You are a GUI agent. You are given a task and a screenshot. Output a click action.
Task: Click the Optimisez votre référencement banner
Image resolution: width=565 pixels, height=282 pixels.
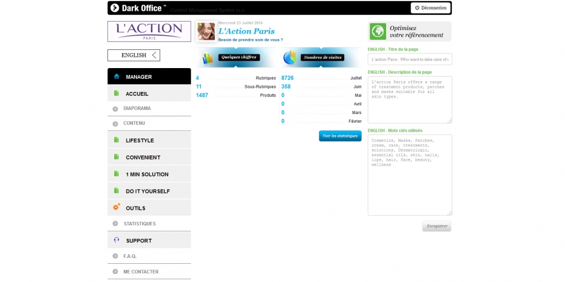pos(410,31)
